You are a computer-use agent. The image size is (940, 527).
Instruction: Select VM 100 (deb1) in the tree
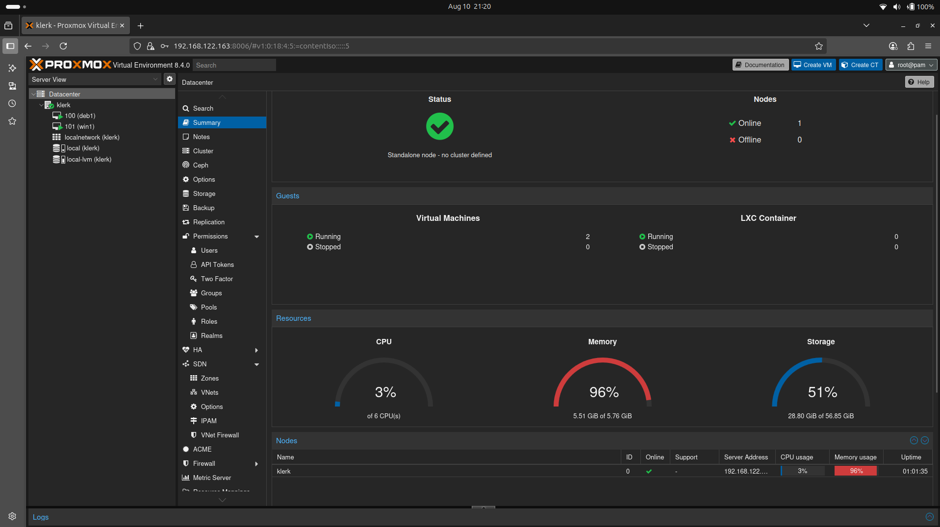[80, 116]
